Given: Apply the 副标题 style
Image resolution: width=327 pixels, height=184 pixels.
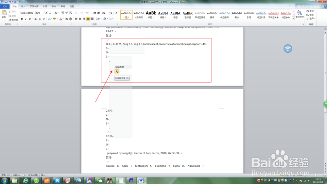Looking at the screenshot, I should 187,15.
